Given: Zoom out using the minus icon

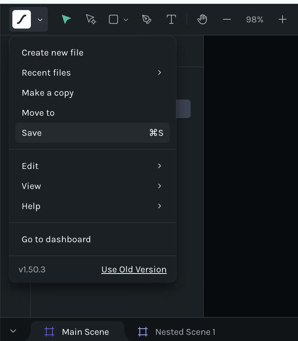Looking at the screenshot, I should click(227, 19).
